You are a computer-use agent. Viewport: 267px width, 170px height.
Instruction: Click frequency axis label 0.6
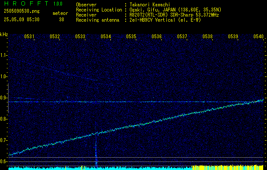click(x=3, y=161)
